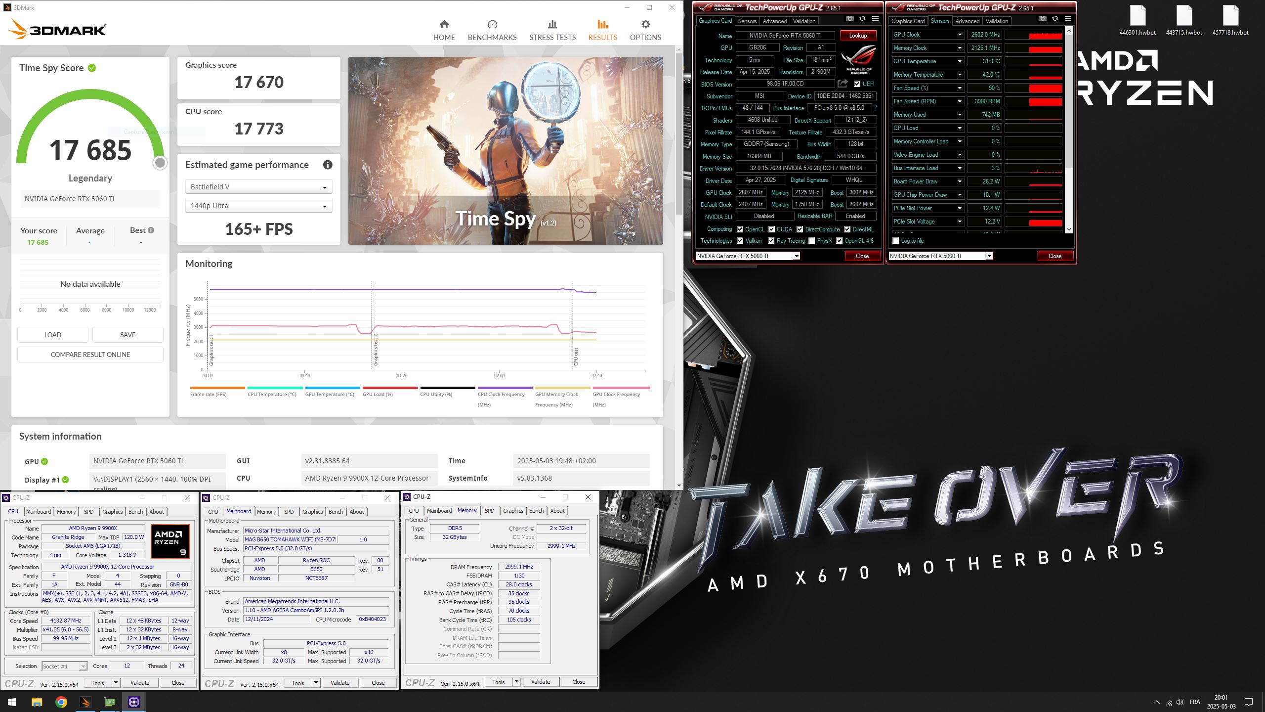Toggle the UEFI checkbox in GPU-Z
The height and width of the screenshot is (712, 1265).
click(x=857, y=84)
